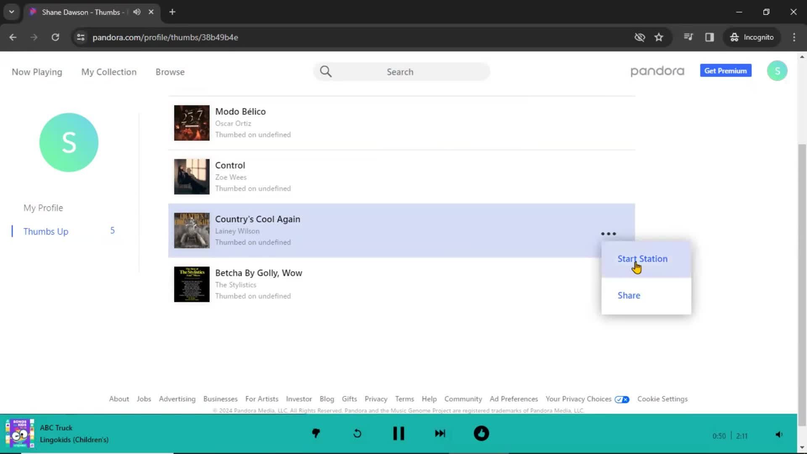Click the Pandora logo in top navigation
The width and height of the screenshot is (807, 454).
click(x=657, y=71)
